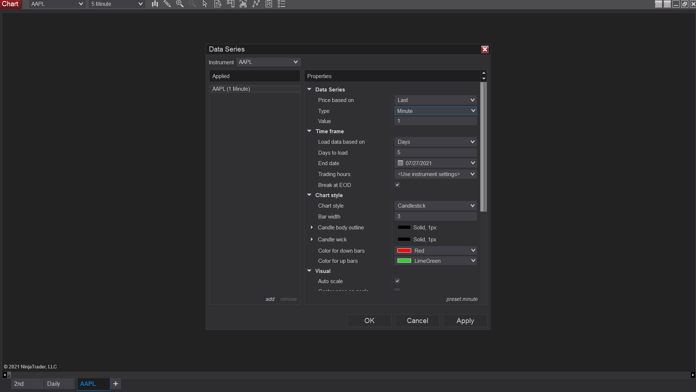Image resolution: width=696 pixels, height=392 pixels.
Task: Add a new chart tab with plus icon
Action: coord(116,384)
